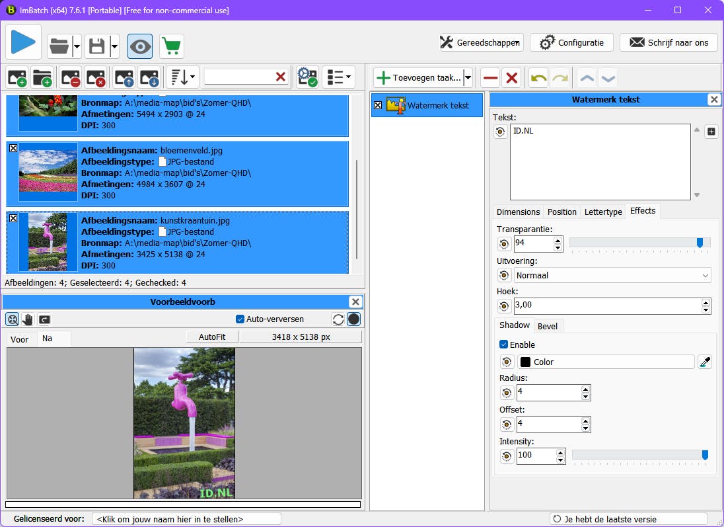
Task: Switch to the Lettertype tab
Action: (x=603, y=212)
